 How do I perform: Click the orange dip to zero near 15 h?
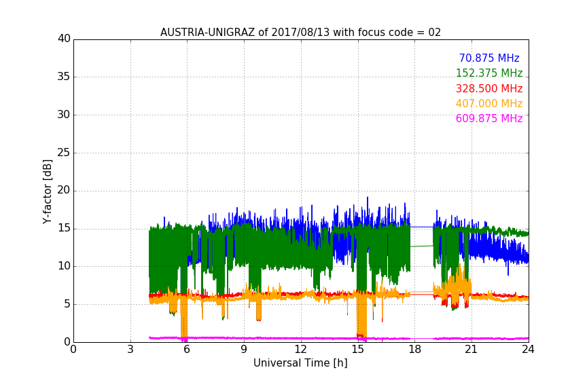[x=361, y=316]
